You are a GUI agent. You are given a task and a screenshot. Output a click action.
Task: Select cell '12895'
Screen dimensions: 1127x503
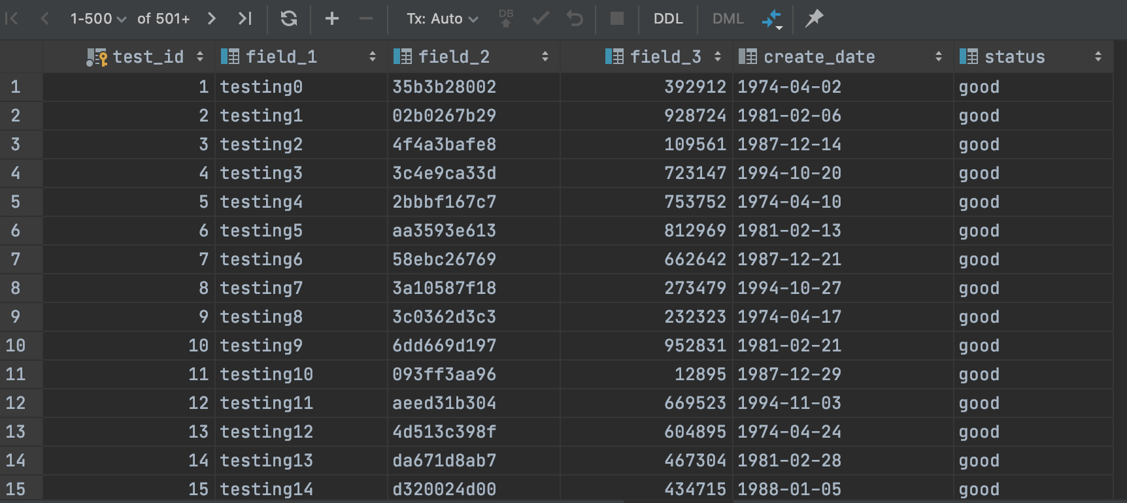[647, 374]
